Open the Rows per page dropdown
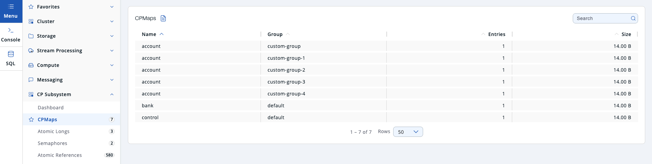This screenshot has height=164, width=652. point(408,132)
